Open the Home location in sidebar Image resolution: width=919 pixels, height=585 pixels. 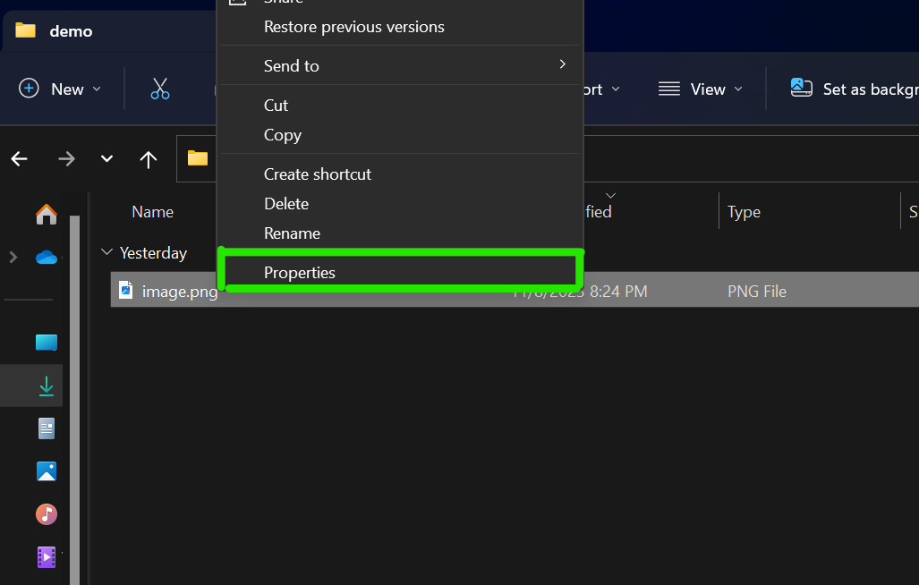click(x=46, y=215)
